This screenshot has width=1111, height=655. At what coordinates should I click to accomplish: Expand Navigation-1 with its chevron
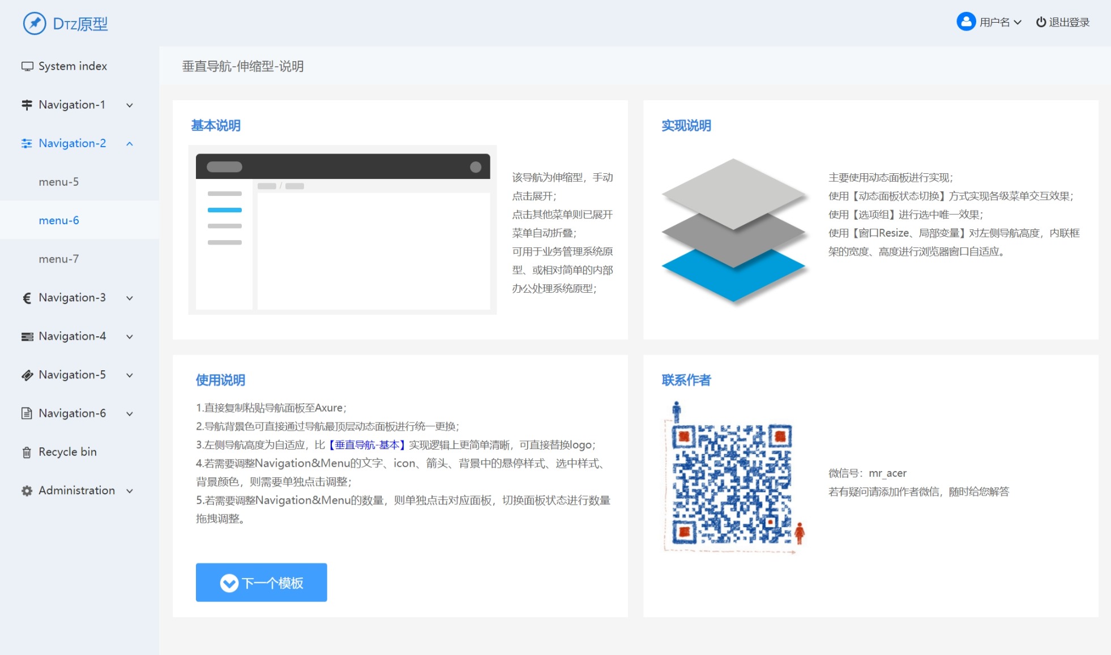(x=130, y=105)
